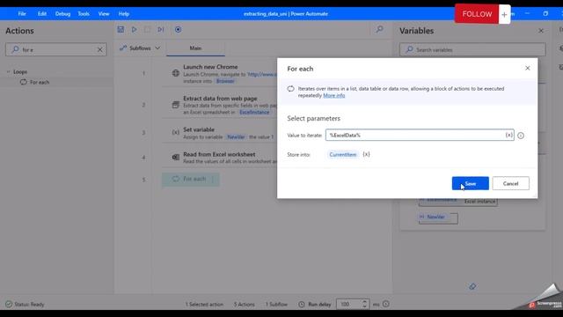Open variable options next to CurrentItem
This screenshot has height=317, width=563.
click(x=366, y=155)
